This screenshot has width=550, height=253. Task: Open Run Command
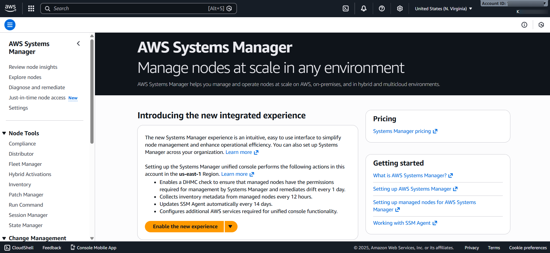tap(26, 205)
